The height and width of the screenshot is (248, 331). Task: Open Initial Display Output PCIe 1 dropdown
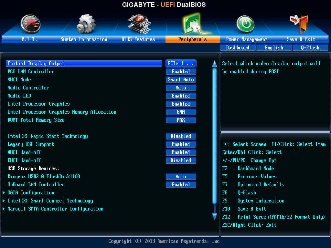[x=181, y=64]
